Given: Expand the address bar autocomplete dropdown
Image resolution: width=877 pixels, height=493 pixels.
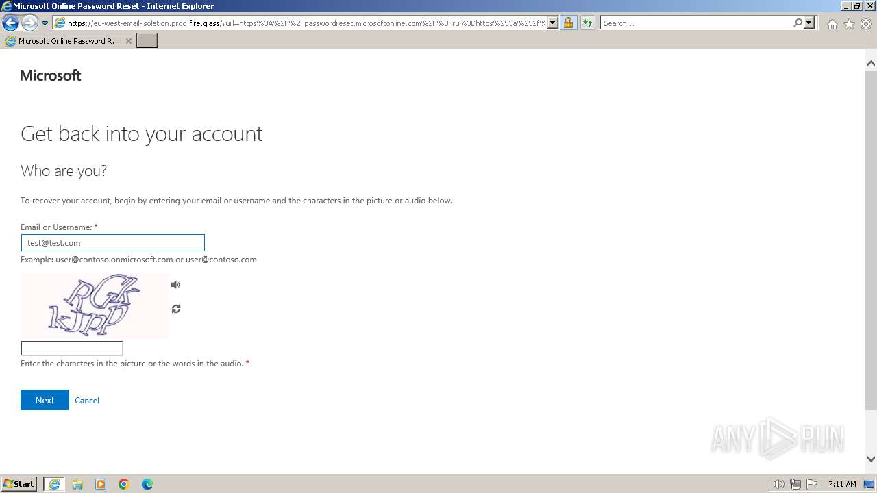Looking at the screenshot, I should click(x=553, y=23).
